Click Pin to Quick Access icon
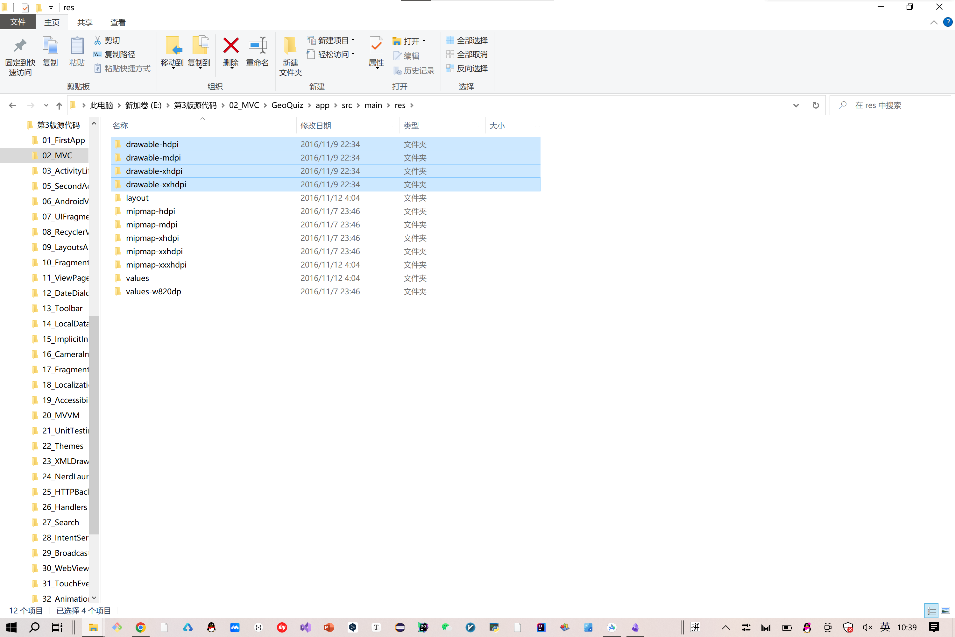This screenshot has width=955, height=637. pos(19,46)
